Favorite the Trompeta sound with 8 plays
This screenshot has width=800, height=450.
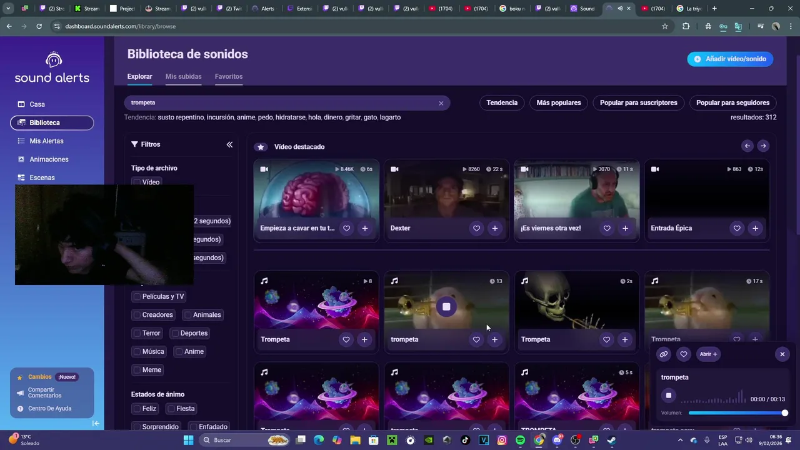(346, 339)
